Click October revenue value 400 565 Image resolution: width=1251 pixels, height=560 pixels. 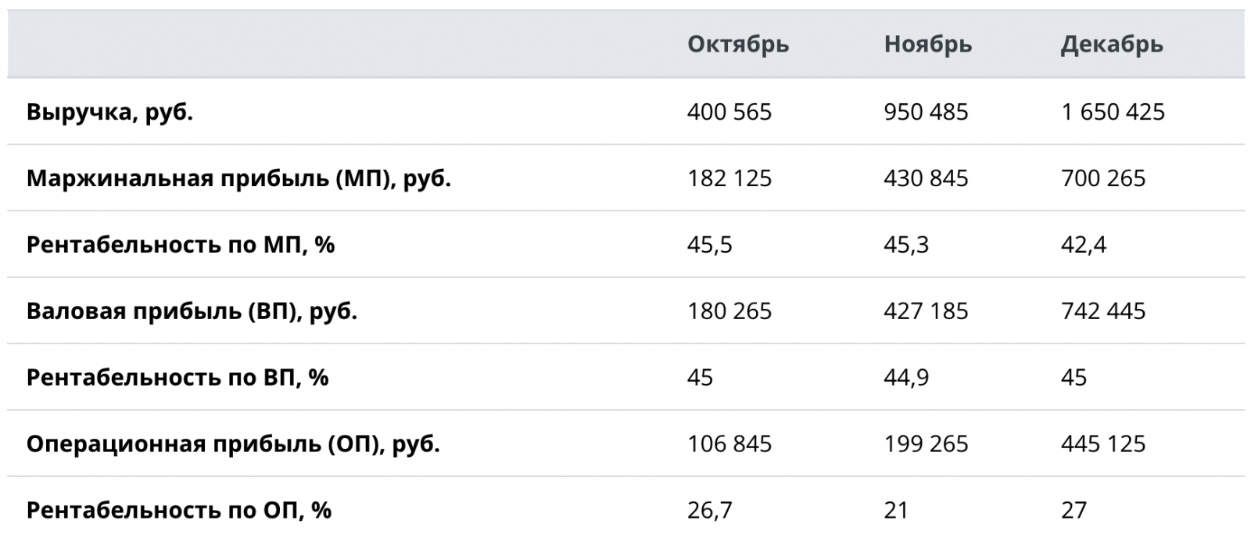729,113
